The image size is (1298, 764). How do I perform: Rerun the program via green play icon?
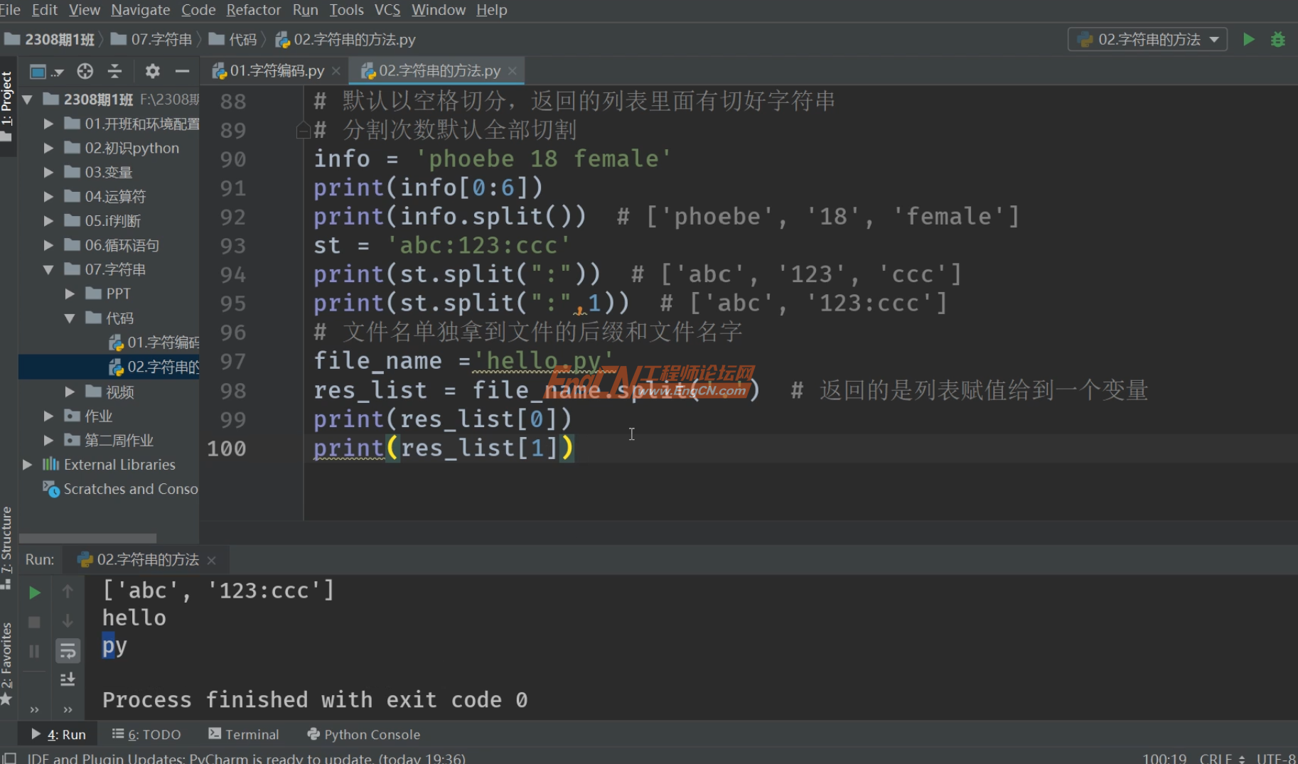pyautogui.click(x=33, y=592)
